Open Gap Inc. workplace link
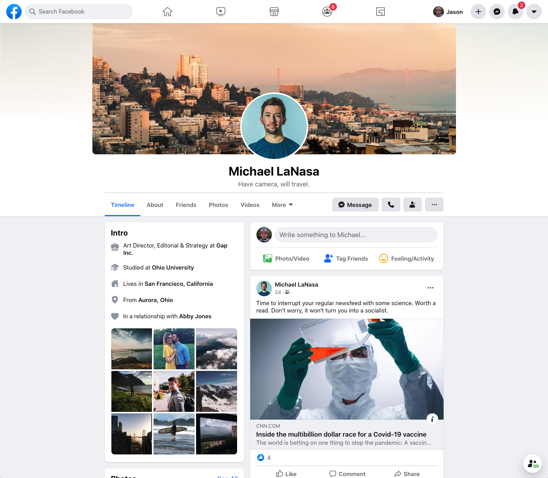This screenshot has height=478, width=548. click(175, 249)
